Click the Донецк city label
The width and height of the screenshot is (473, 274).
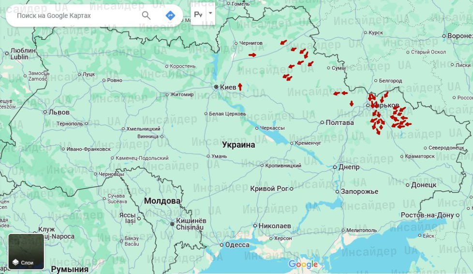click(424, 185)
